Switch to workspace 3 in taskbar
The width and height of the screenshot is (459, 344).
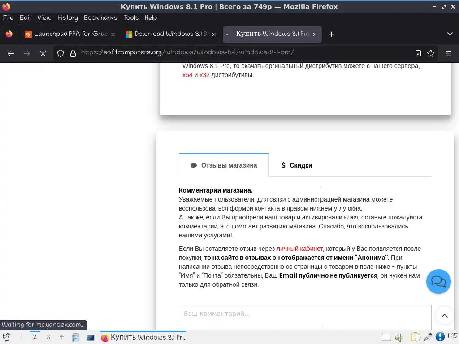click(48, 337)
